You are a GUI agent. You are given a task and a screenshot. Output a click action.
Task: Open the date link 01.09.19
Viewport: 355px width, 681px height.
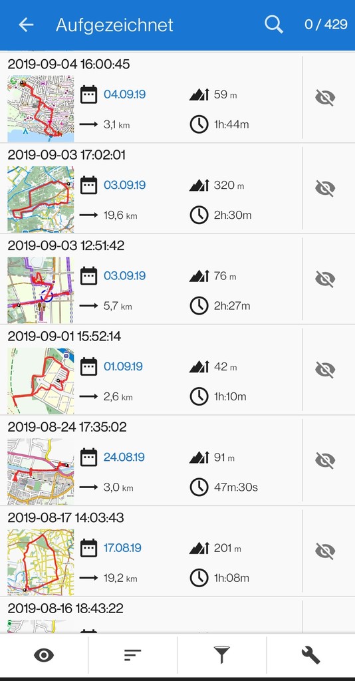(124, 366)
